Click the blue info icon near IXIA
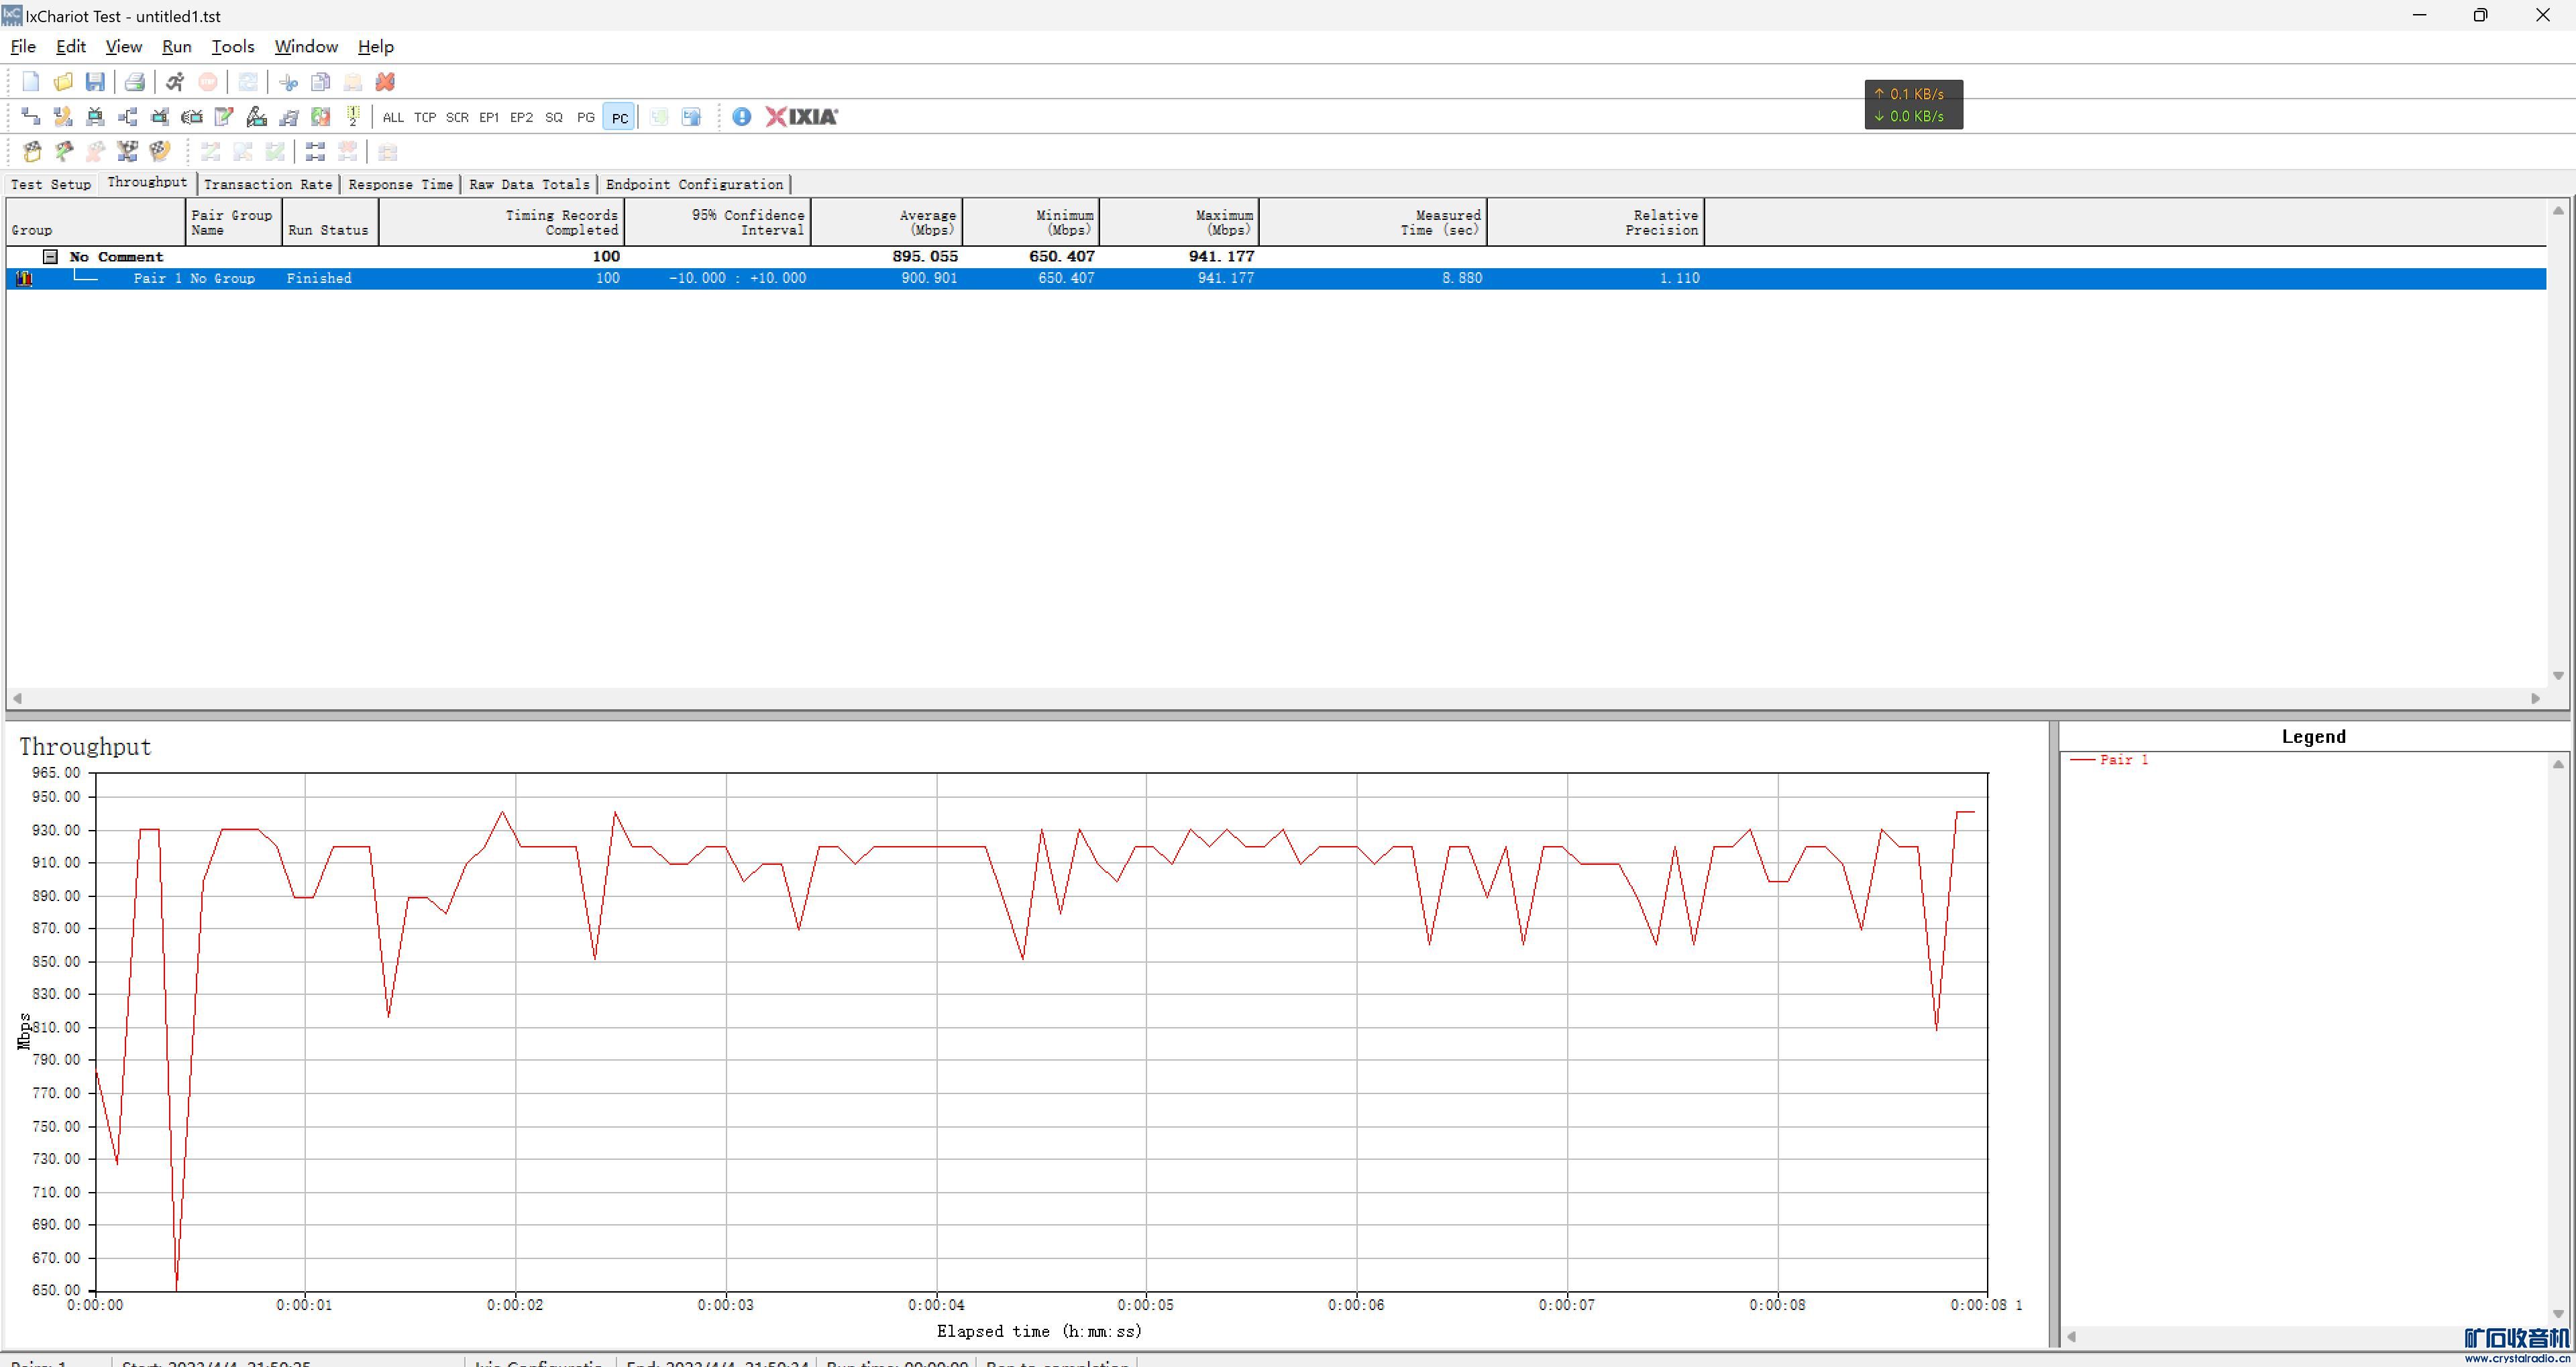This screenshot has height=1367, width=2576. tap(741, 117)
